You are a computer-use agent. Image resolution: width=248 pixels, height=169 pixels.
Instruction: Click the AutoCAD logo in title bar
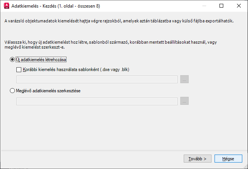coord(5,6)
